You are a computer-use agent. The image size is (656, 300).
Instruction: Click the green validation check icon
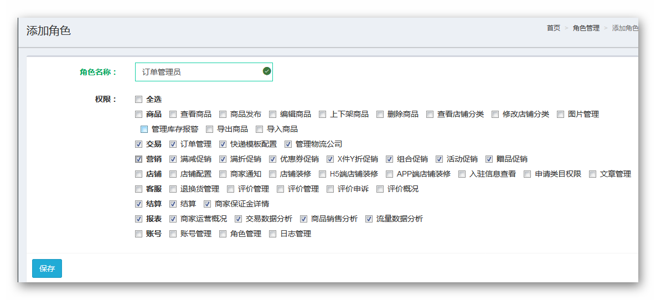point(266,71)
